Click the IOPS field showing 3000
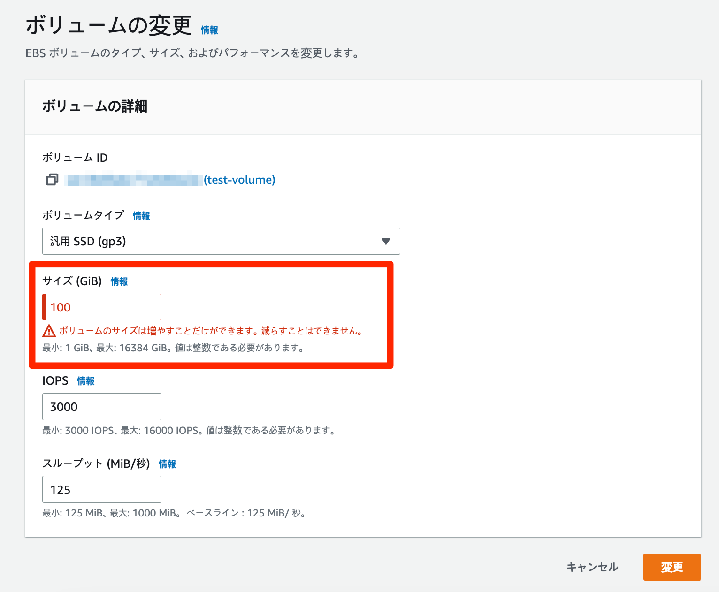The width and height of the screenshot is (719, 592). click(101, 407)
